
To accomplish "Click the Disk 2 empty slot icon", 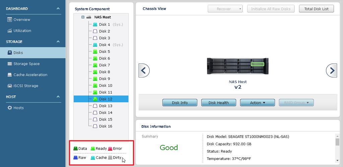I will [95, 31].
